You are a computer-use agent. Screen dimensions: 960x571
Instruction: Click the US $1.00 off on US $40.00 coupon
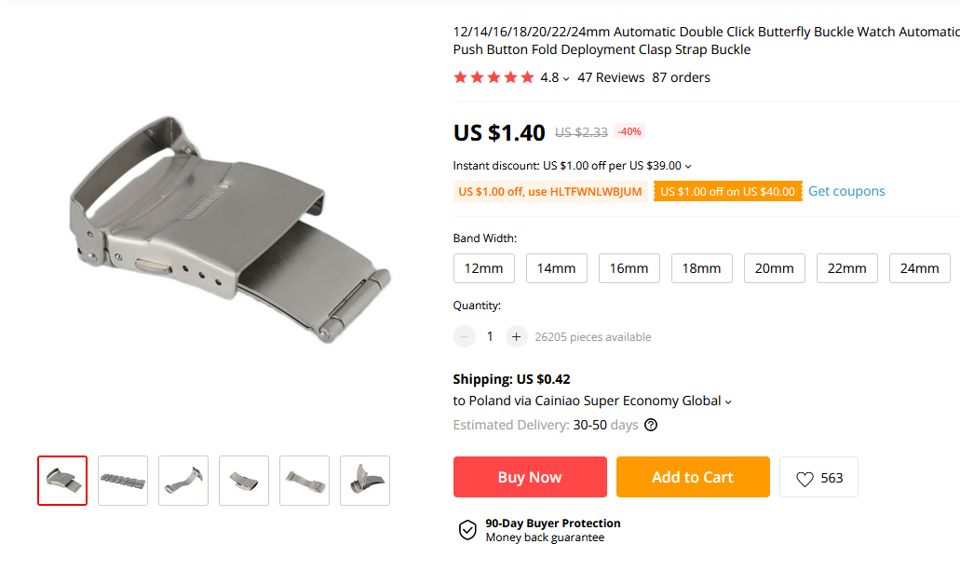[x=727, y=192]
